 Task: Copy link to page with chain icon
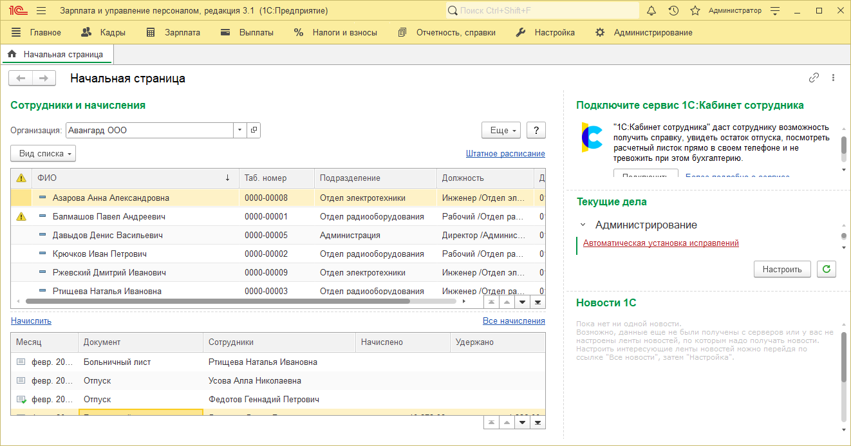coord(814,78)
